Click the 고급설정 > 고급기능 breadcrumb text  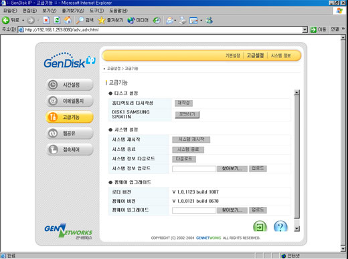point(122,69)
